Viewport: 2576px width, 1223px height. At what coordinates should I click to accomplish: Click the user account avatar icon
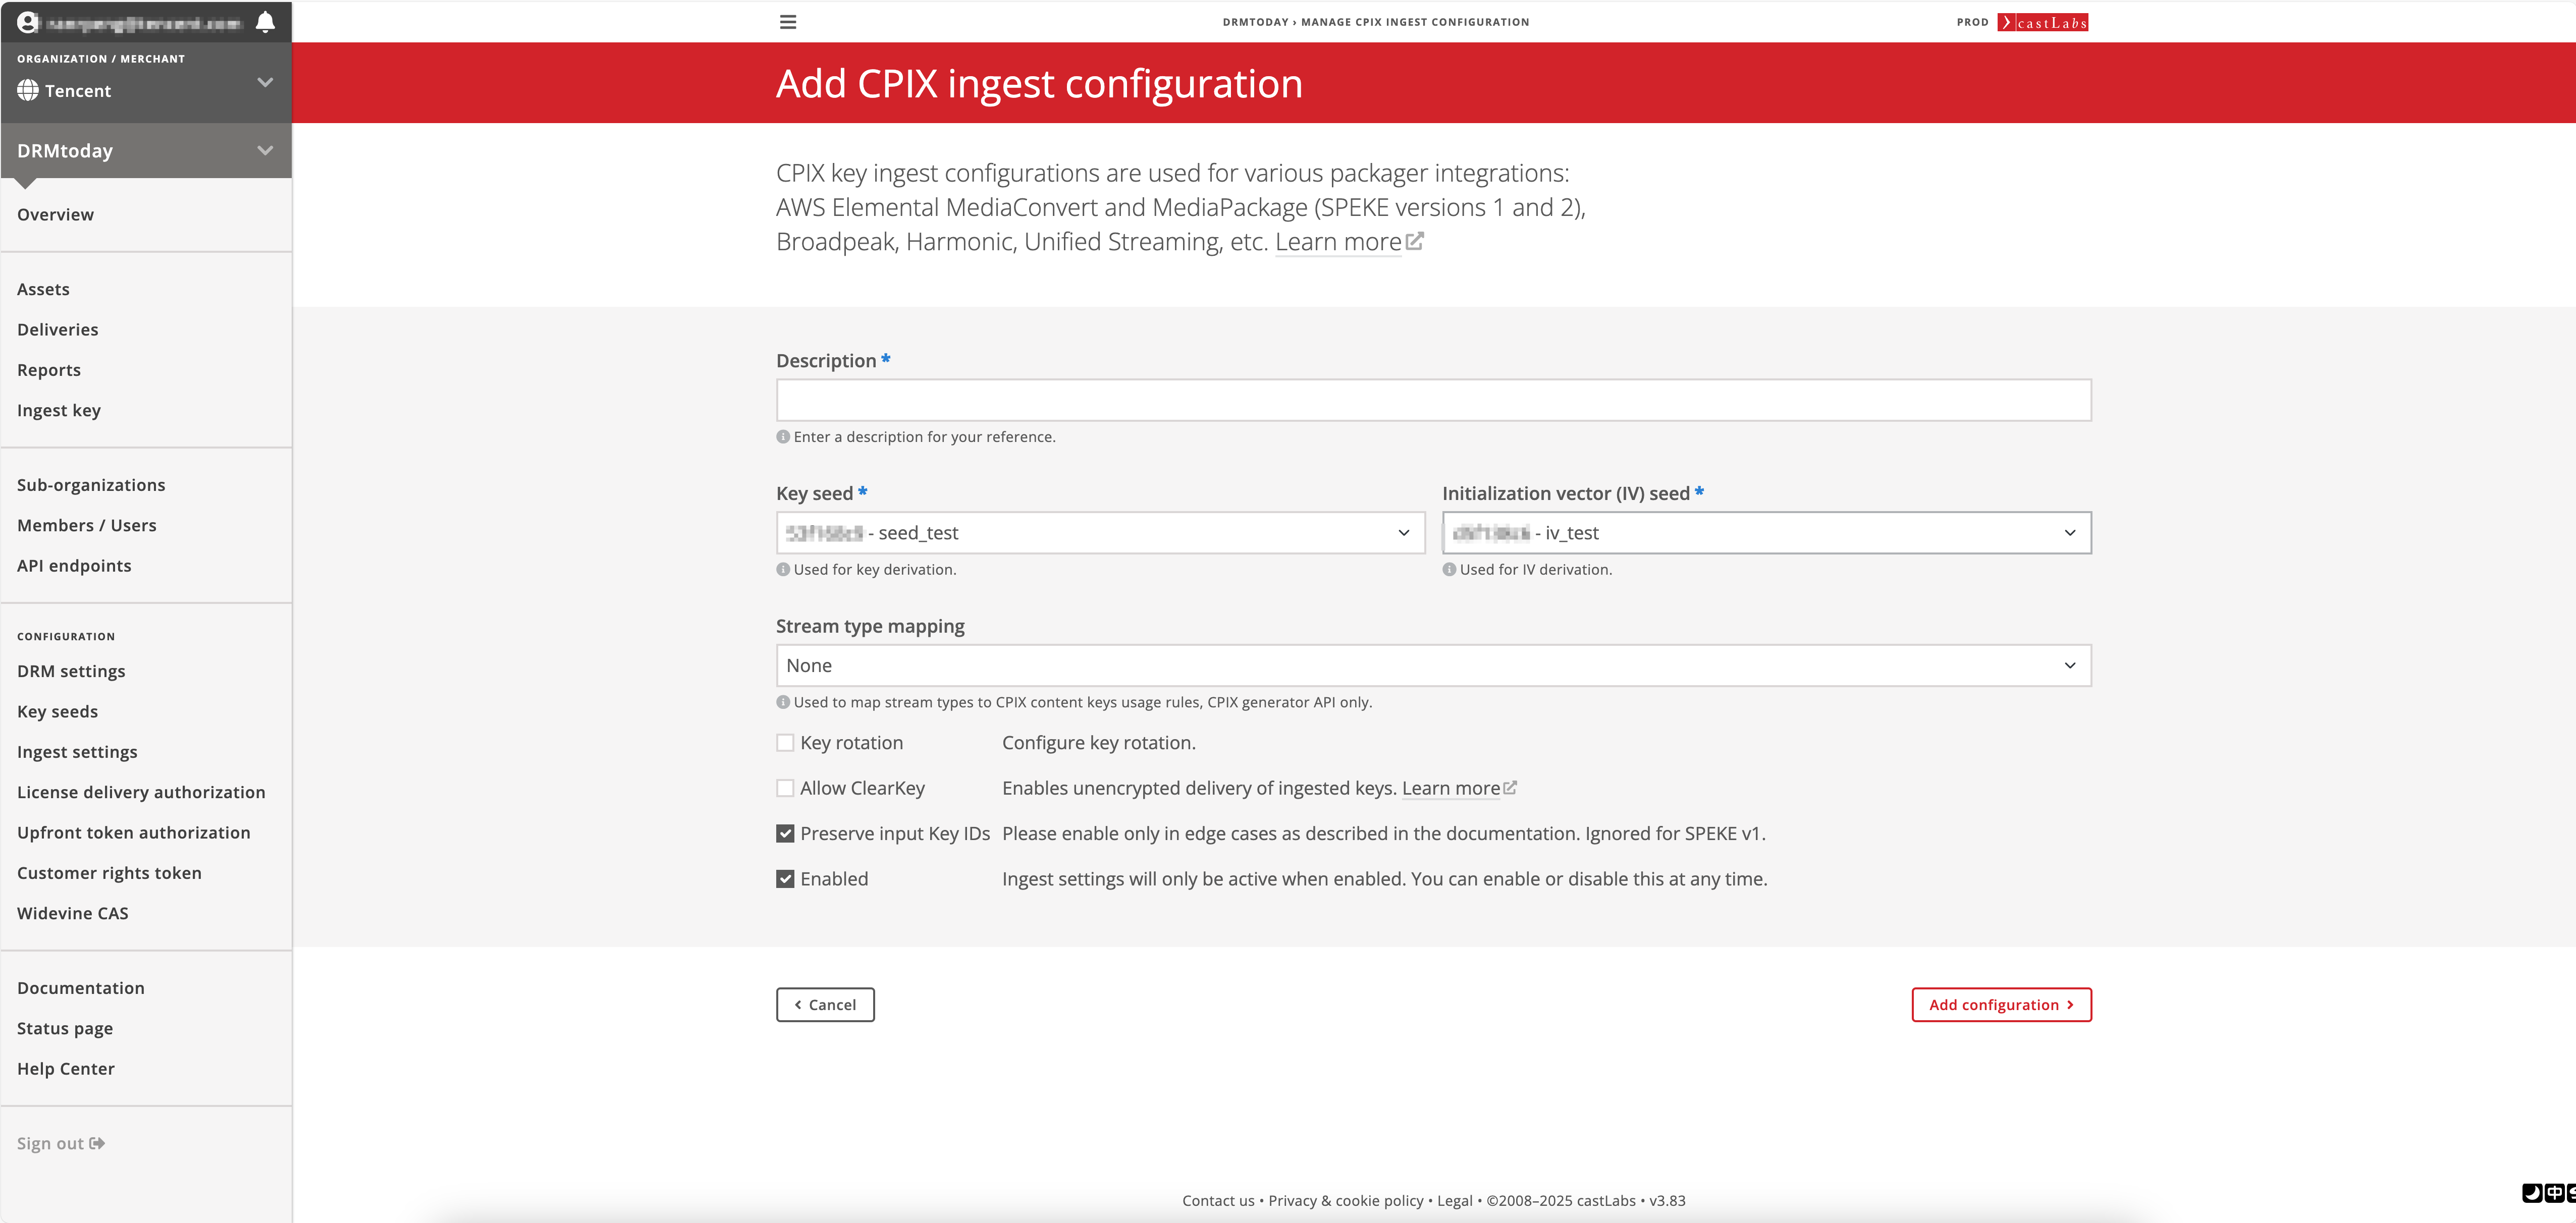point(28,22)
